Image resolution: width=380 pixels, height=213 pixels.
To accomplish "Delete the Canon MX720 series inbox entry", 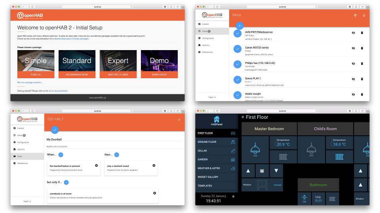I will coord(362,48).
